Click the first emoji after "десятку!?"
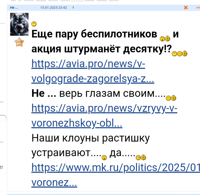This screenshot has height=195, width=200. 174,54
